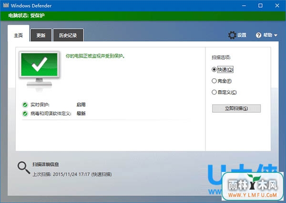
Task: Select the 自定义(C) scan radio button
Action: 214,92
